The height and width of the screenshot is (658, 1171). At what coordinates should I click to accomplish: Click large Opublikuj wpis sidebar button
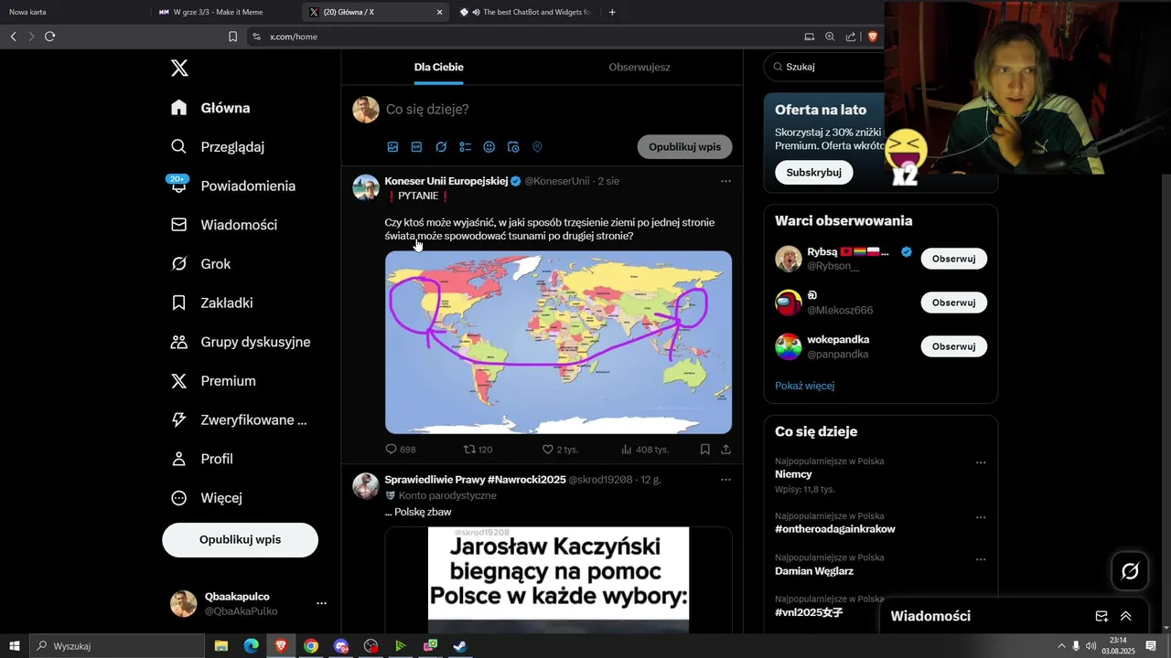point(240,540)
